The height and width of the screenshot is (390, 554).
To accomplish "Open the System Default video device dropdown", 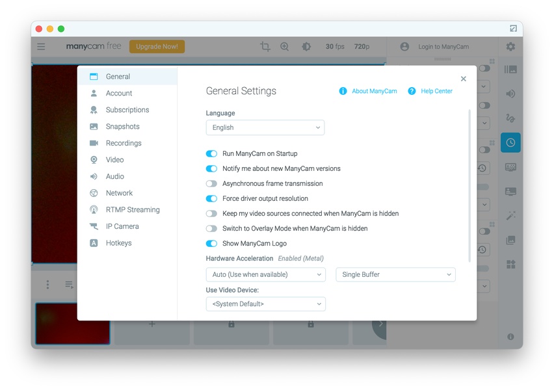I will 266,304.
